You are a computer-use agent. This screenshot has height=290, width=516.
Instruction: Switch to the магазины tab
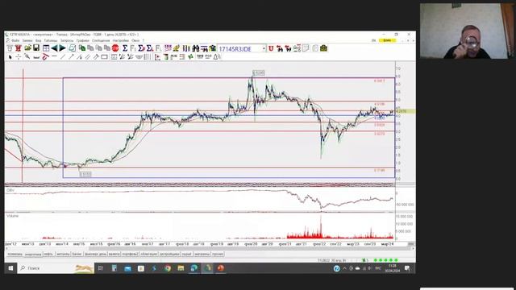click(x=202, y=255)
